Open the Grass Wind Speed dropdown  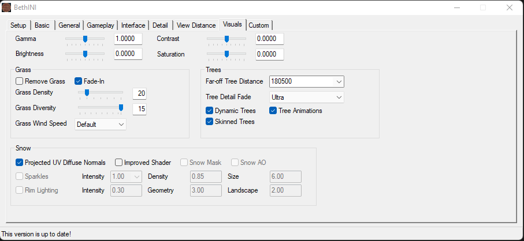point(101,124)
